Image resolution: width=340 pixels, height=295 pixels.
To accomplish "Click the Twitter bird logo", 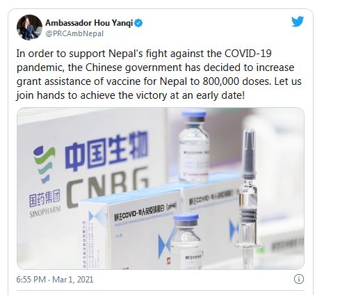I will (x=298, y=22).
